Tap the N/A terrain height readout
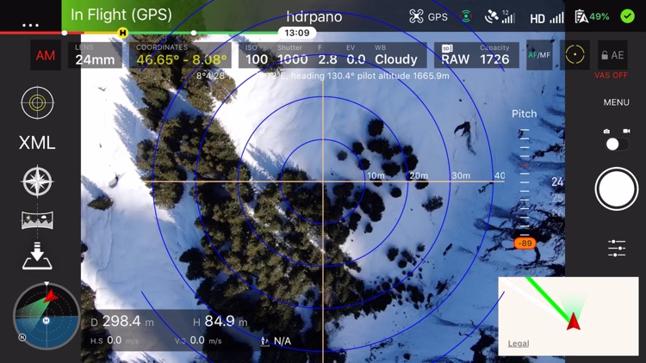This screenshot has width=646, height=363. point(276,341)
